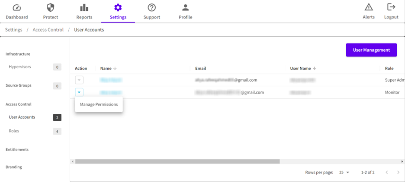
Task: Open Source Groups in sidebar
Action: 19,85
